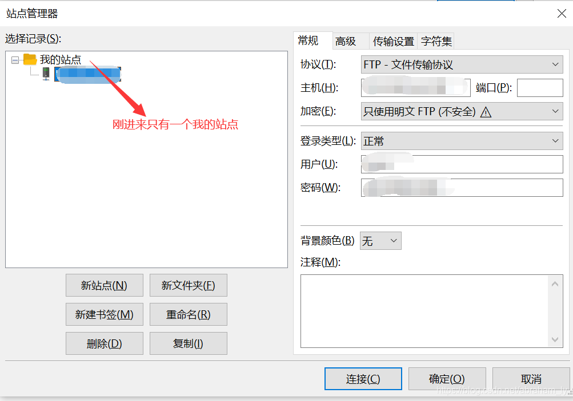
Task: Click the 新站点 button
Action: coord(104,285)
